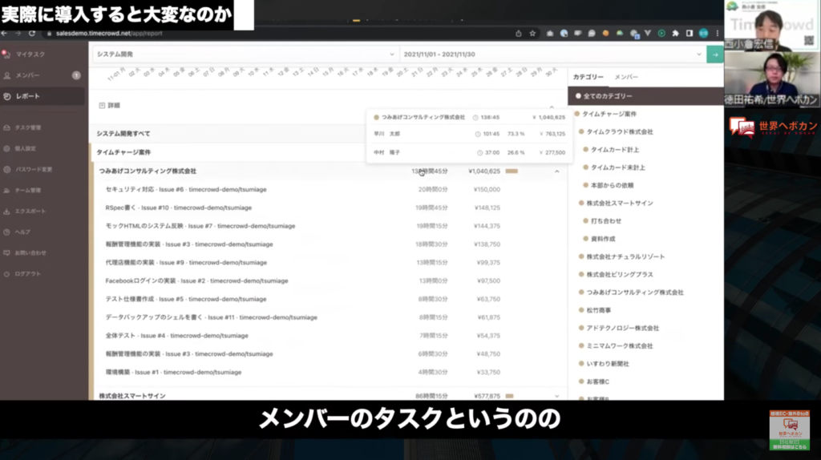The width and height of the screenshot is (821, 460).
Task: Click the チーム管理 sidebar icon
Action: (x=6, y=191)
